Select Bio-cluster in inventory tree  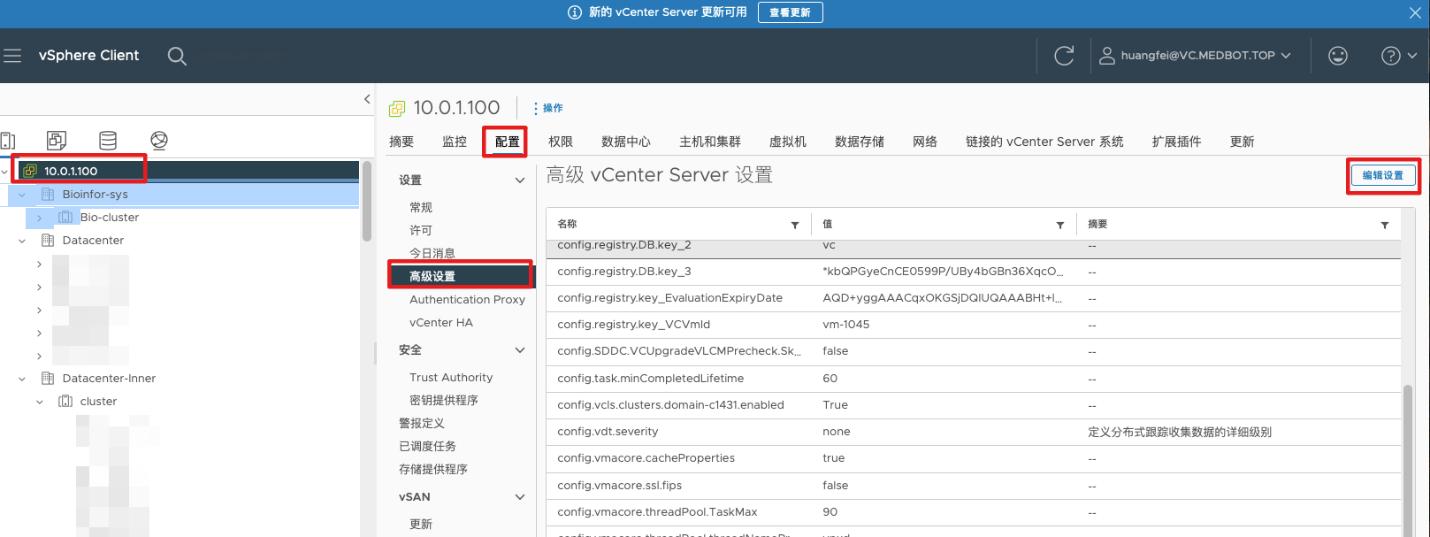point(110,218)
